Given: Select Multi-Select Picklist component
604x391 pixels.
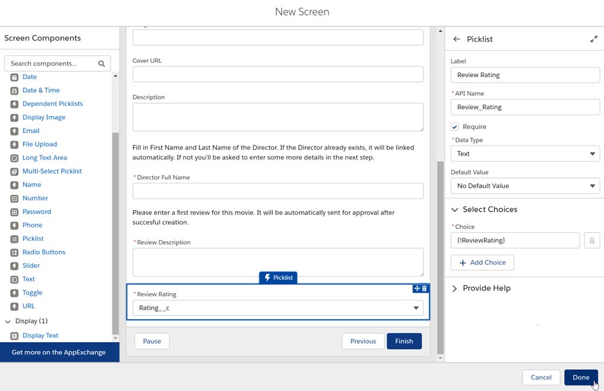Looking at the screenshot, I should pos(52,171).
